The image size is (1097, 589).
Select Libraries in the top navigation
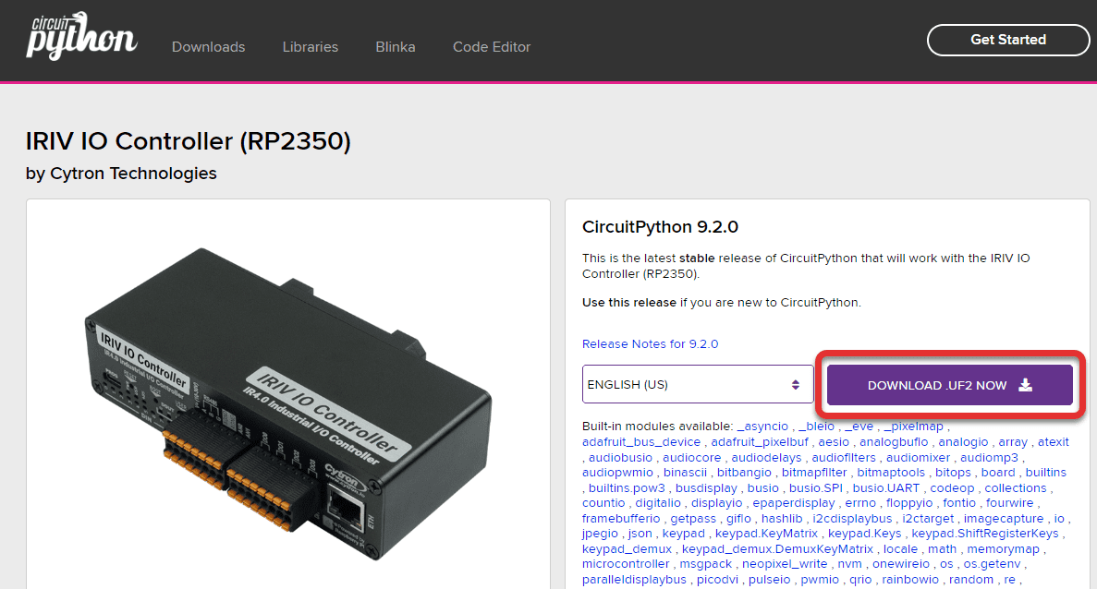311,46
